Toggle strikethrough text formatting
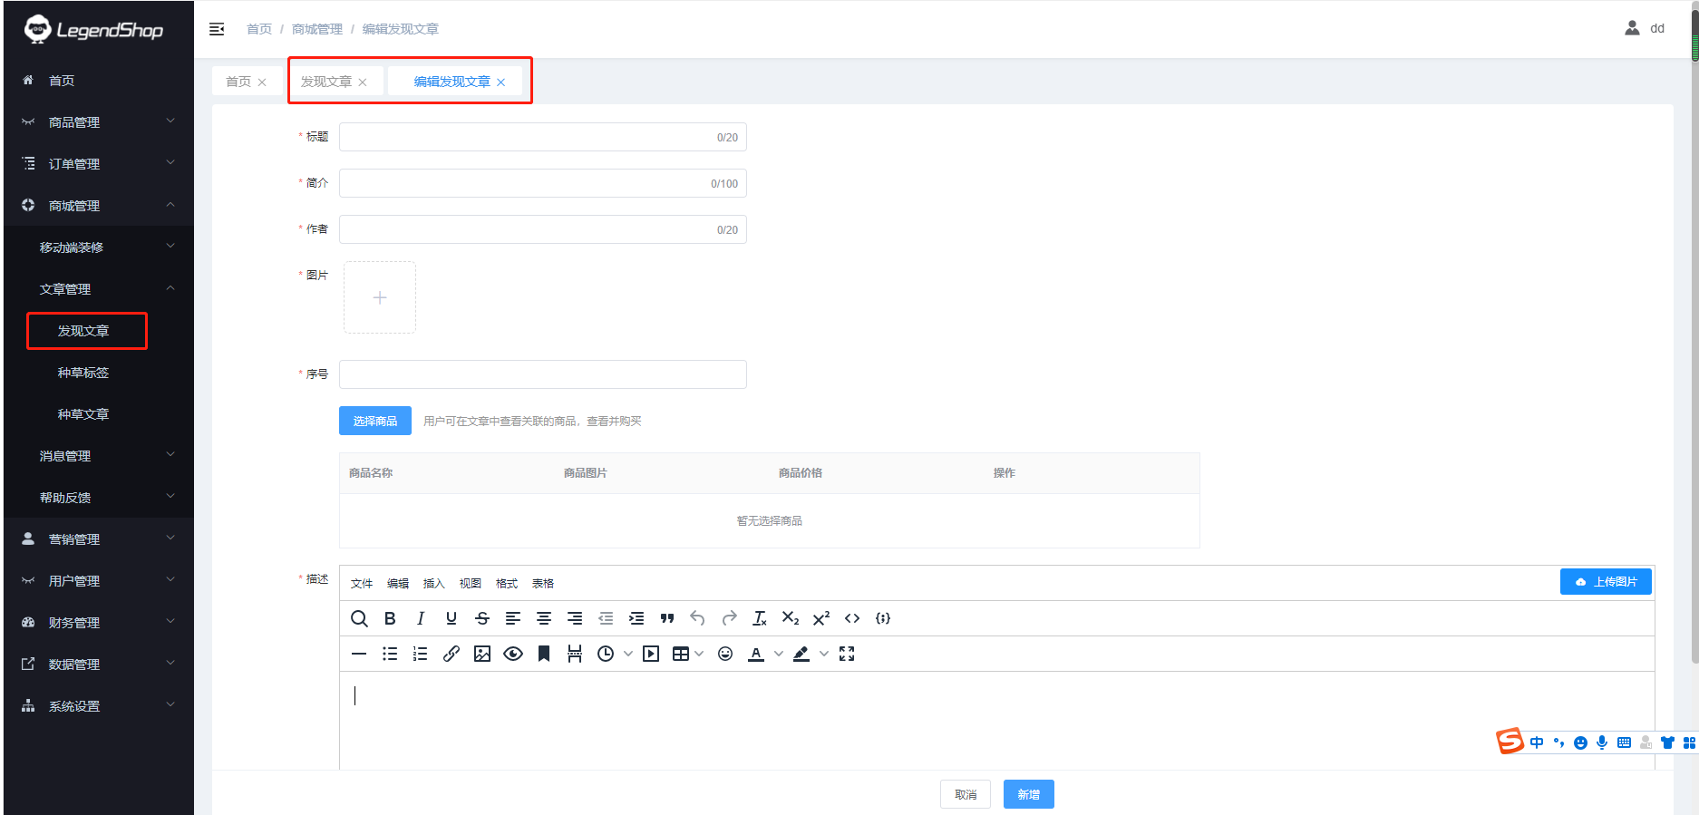 pos(482,618)
